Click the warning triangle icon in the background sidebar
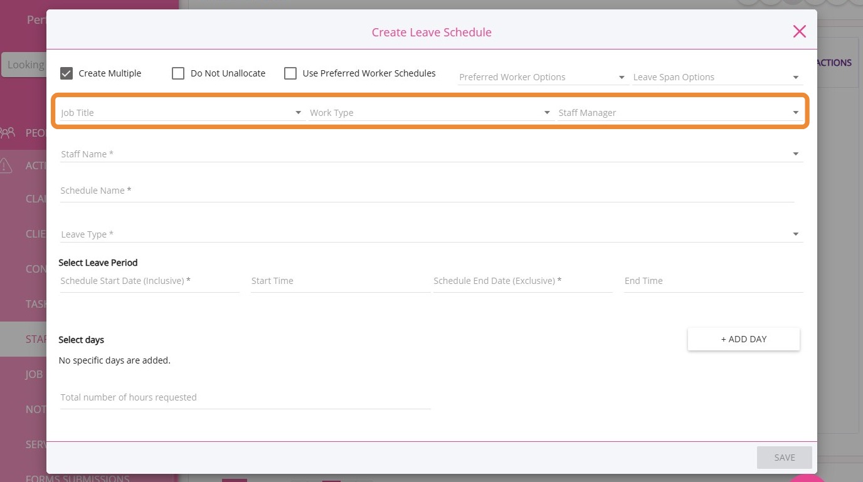Viewport: 863px width, 482px height. coord(6,165)
